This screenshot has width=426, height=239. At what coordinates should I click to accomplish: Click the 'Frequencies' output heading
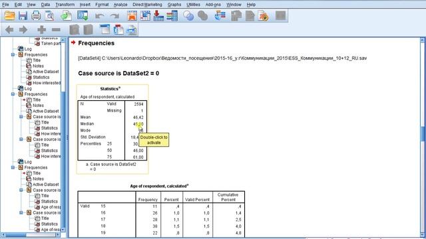pos(96,43)
